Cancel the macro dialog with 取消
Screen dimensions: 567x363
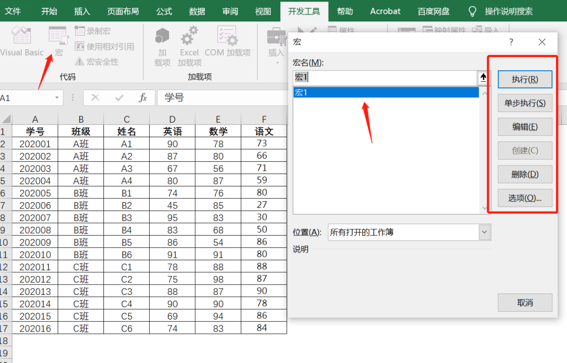click(524, 303)
